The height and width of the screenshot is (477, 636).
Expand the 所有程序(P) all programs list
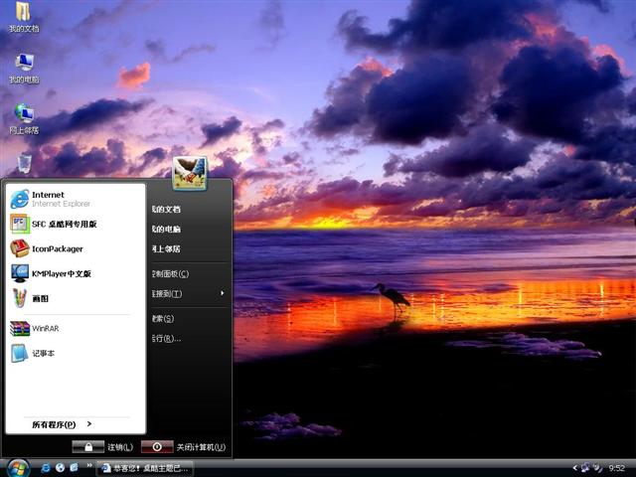click(62, 424)
